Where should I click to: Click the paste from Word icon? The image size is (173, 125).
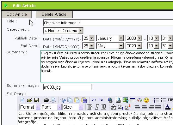click(84, 100)
